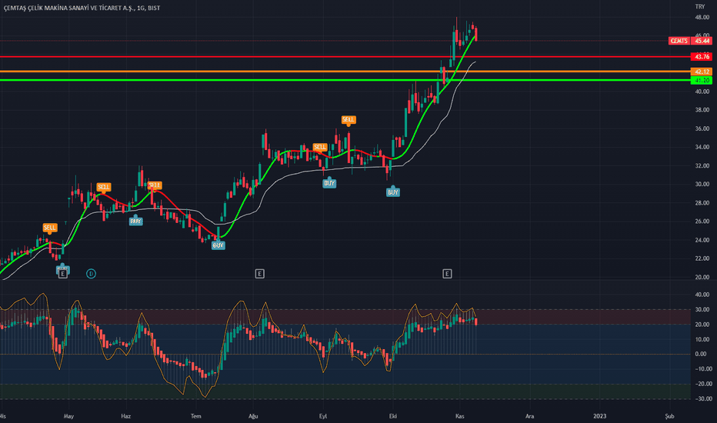This screenshot has width=717, height=423.
Task: Click the 2023 label on time axis
Action: [601, 415]
